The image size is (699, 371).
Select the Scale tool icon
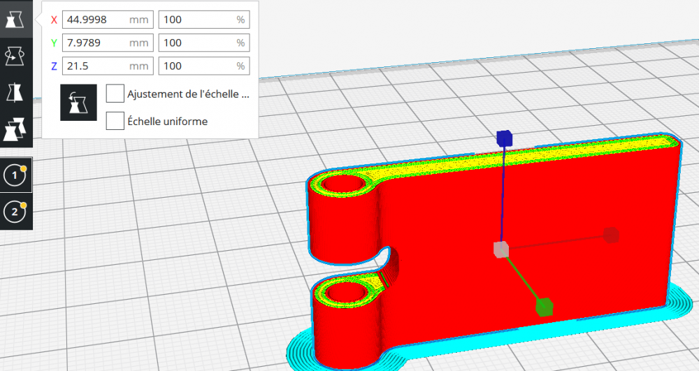15,19
